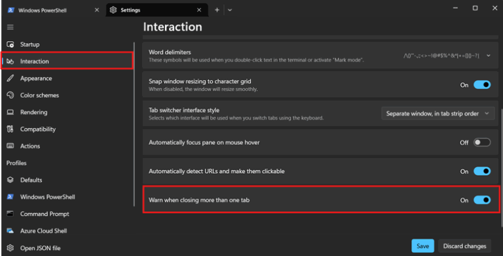Maximize the Terminal window

[x=475, y=8]
